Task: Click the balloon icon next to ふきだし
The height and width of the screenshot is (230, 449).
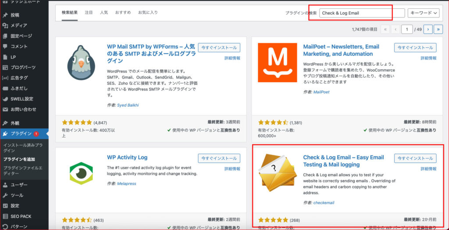Action: pyautogui.click(x=5, y=88)
